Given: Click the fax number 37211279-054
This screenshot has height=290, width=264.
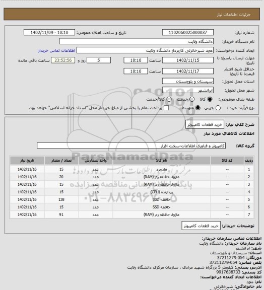Looking at the screenshot, I should pos(231,258).
